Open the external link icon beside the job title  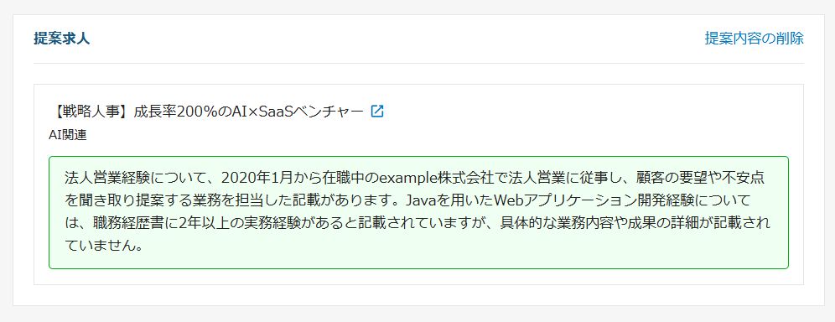pos(377,112)
